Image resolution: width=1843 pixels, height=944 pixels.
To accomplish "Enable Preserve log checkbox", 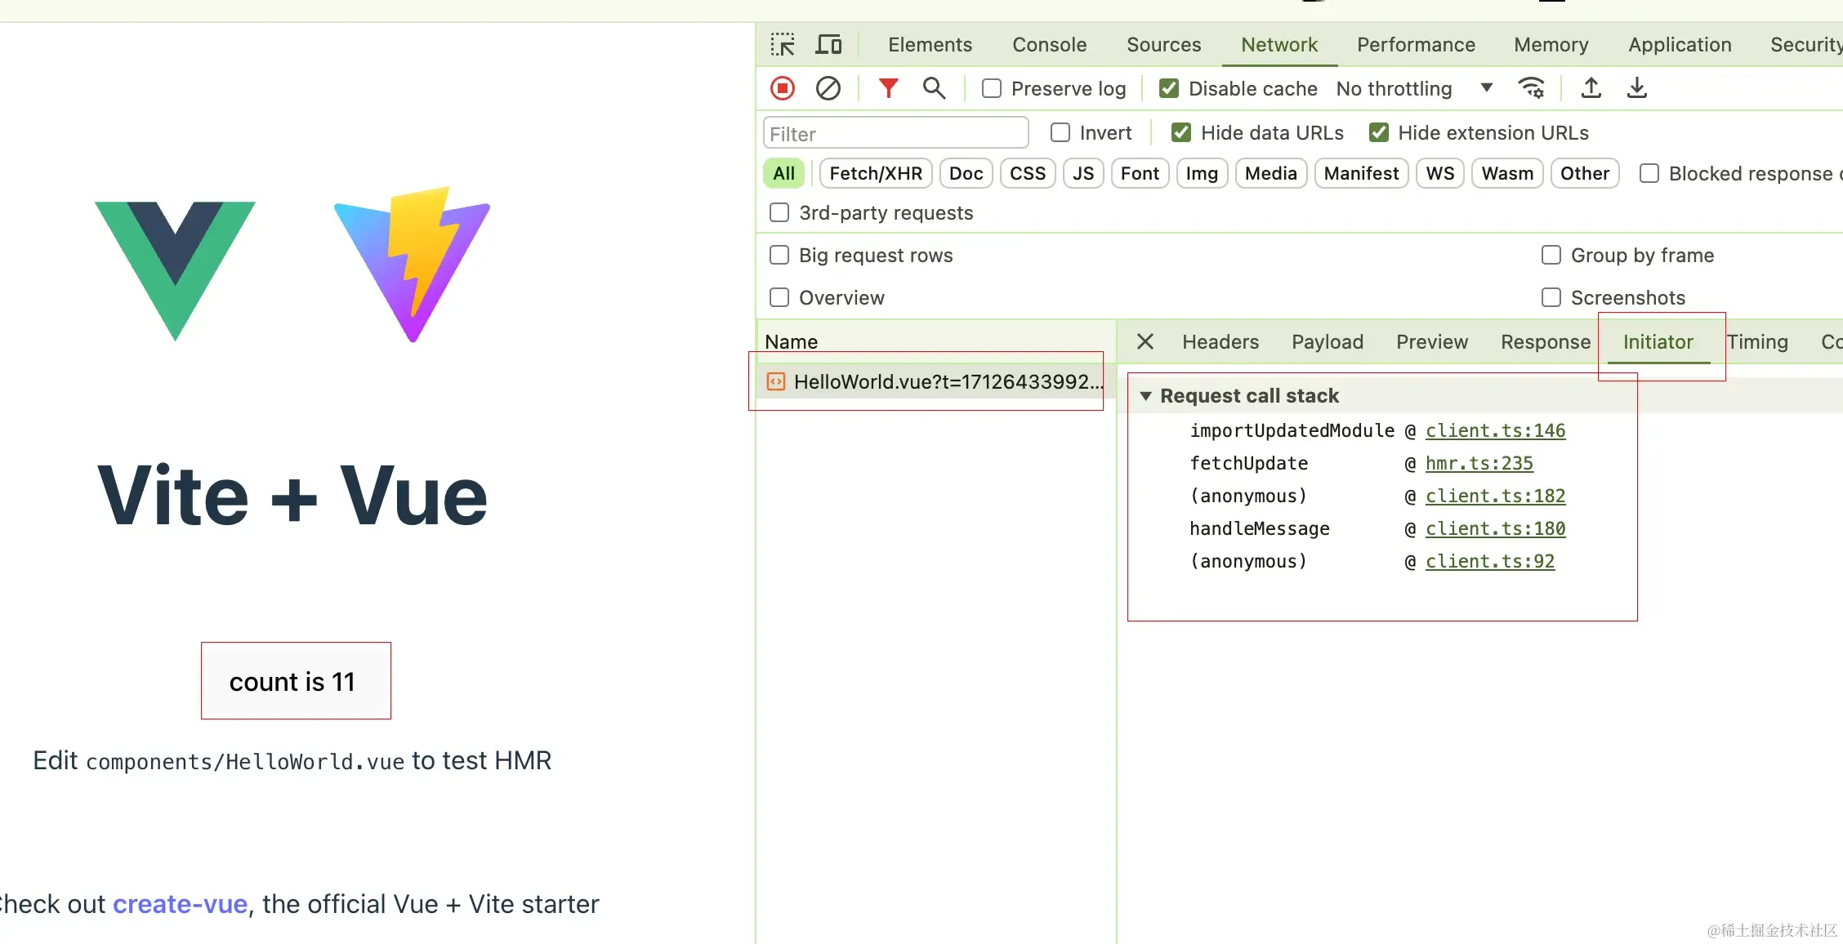I will (x=992, y=88).
